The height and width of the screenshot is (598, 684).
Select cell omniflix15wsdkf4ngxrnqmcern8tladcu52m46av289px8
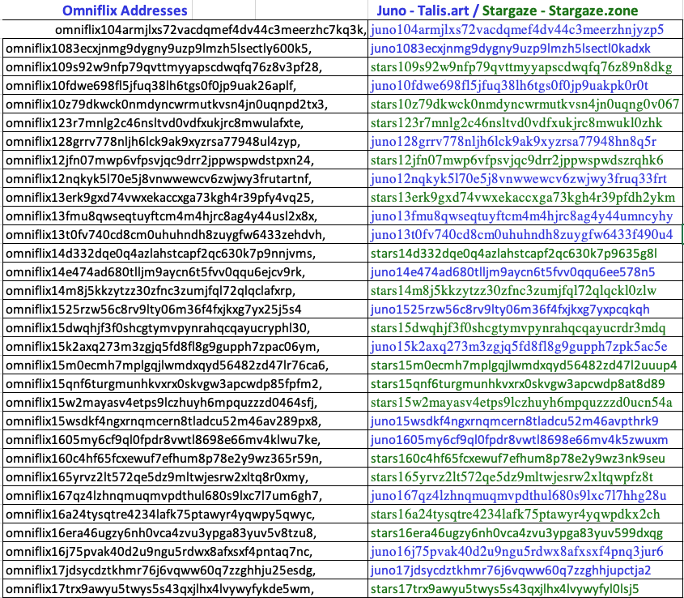click(x=185, y=421)
